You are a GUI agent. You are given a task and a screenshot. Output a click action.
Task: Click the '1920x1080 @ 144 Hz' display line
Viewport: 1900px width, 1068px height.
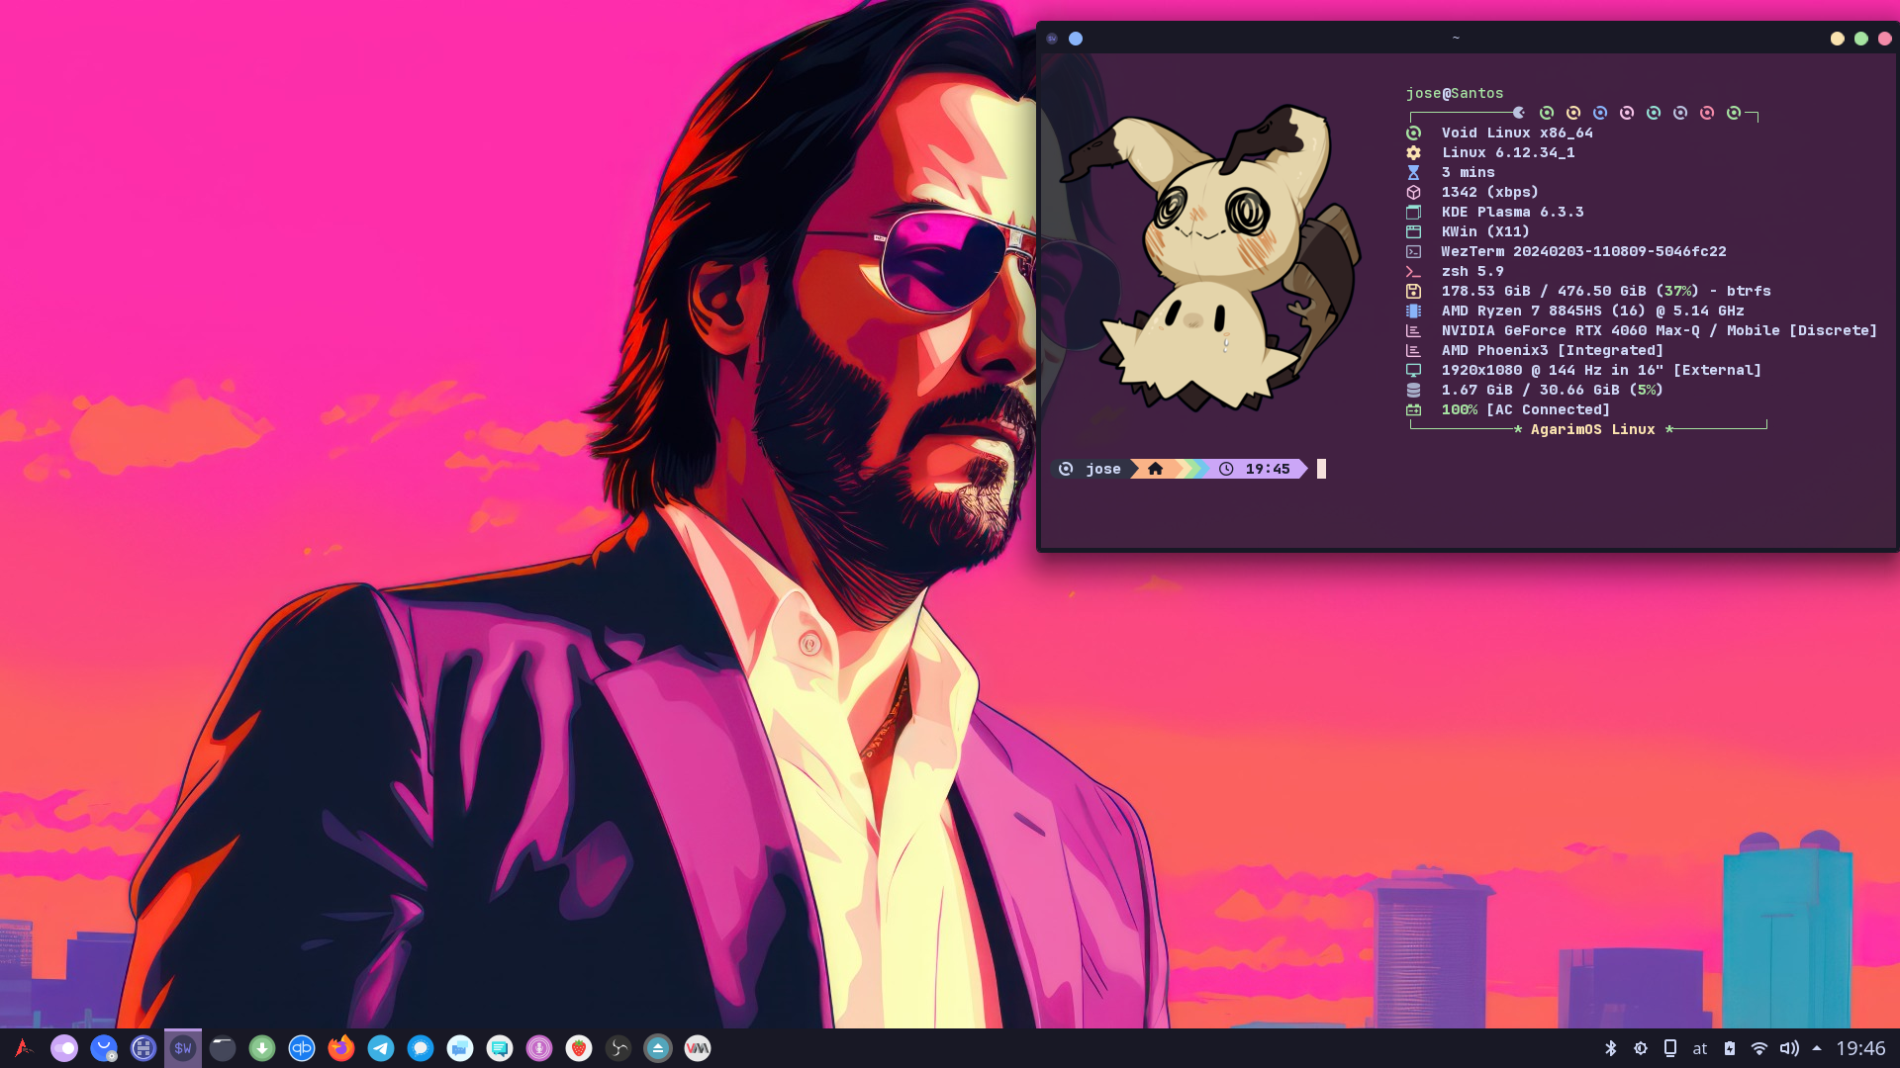click(1601, 370)
